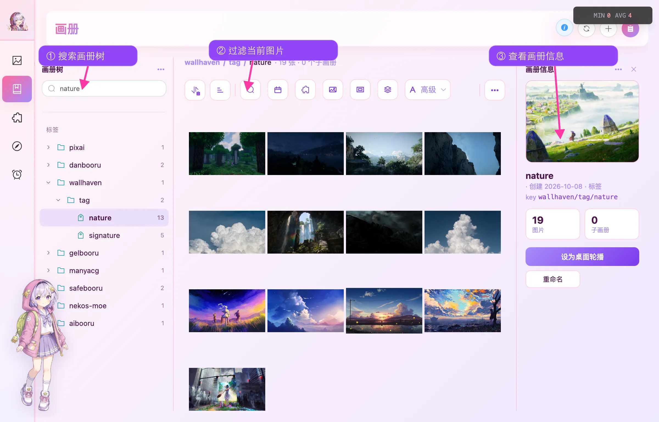This screenshot has height=422, width=659.
Task: Click the tag breadcrumb link
Action: pos(234,63)
